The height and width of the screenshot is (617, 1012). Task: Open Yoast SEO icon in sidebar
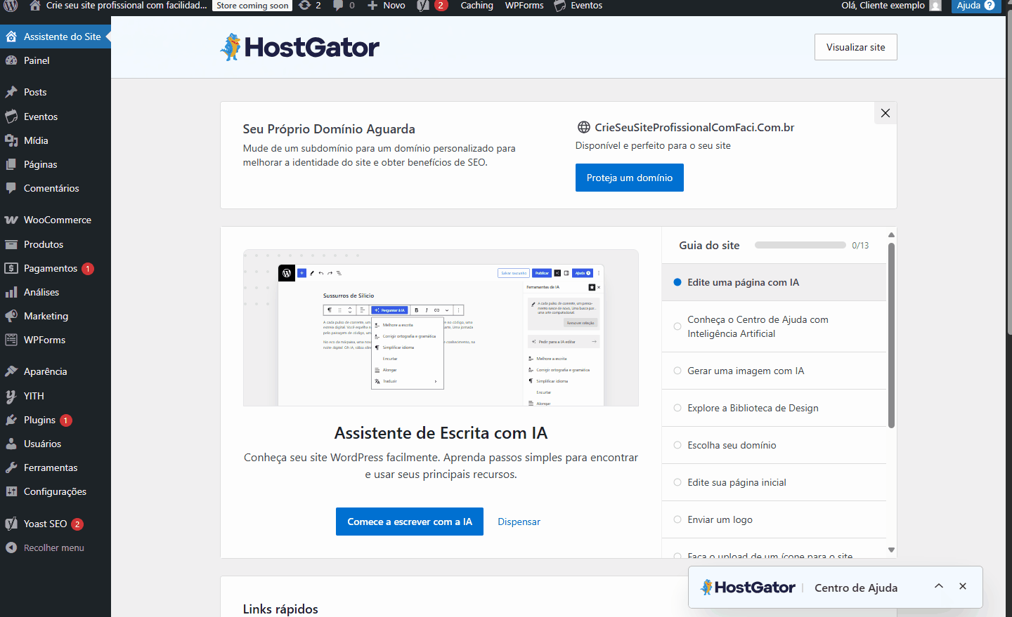pyautogui.click(x=11, y=524)
